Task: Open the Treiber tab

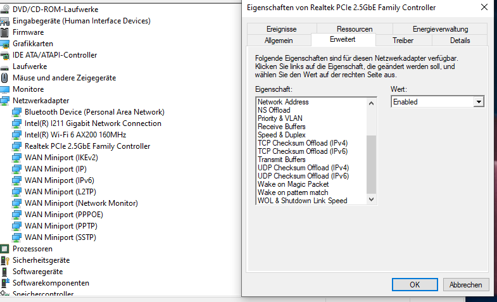Action: pos(403,41)
